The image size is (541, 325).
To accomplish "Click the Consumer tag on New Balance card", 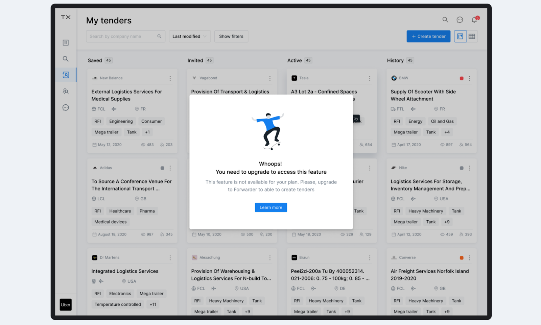I will pyautogui.click(x=151, y=121).
